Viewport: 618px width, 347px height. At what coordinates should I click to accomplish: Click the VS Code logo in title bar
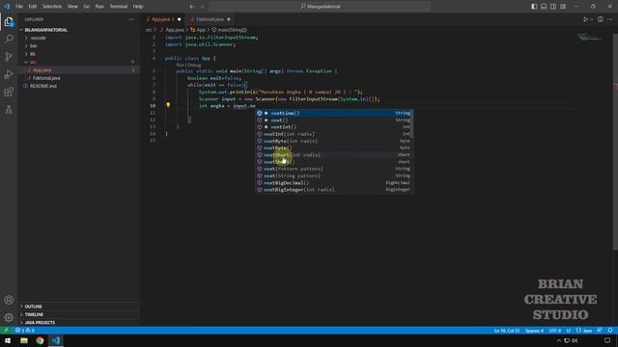[x=7, y=7]
